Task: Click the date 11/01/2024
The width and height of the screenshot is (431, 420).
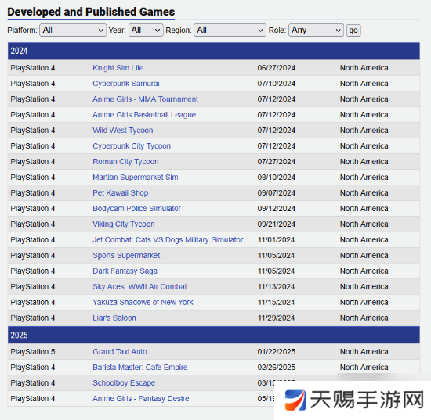Action: tap(277, 240)
